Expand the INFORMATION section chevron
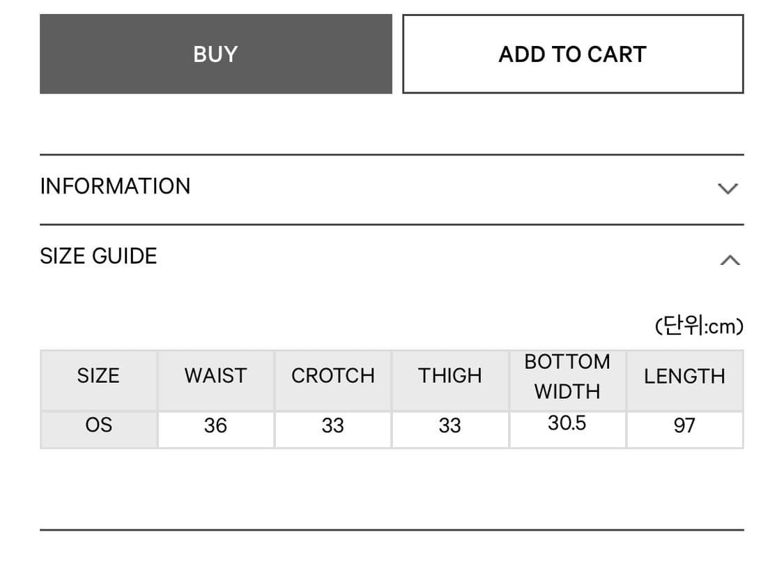The width and height of the screenshot is (784, 569). point(728,188)
